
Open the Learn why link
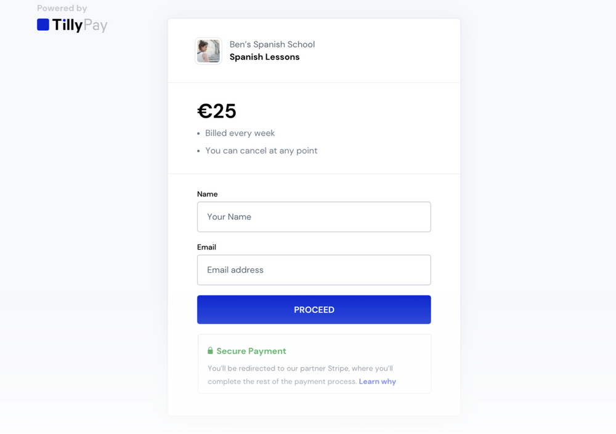[378, 381]
